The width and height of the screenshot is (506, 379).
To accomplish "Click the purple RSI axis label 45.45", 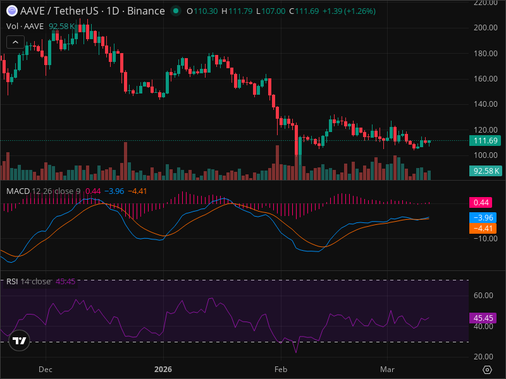I will (483, 318).
